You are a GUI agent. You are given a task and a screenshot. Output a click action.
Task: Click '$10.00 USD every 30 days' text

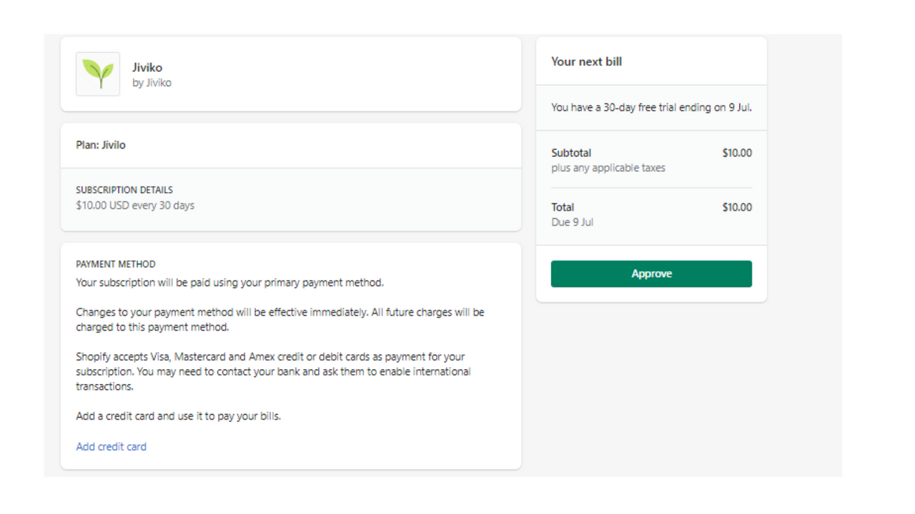point(135,206)
